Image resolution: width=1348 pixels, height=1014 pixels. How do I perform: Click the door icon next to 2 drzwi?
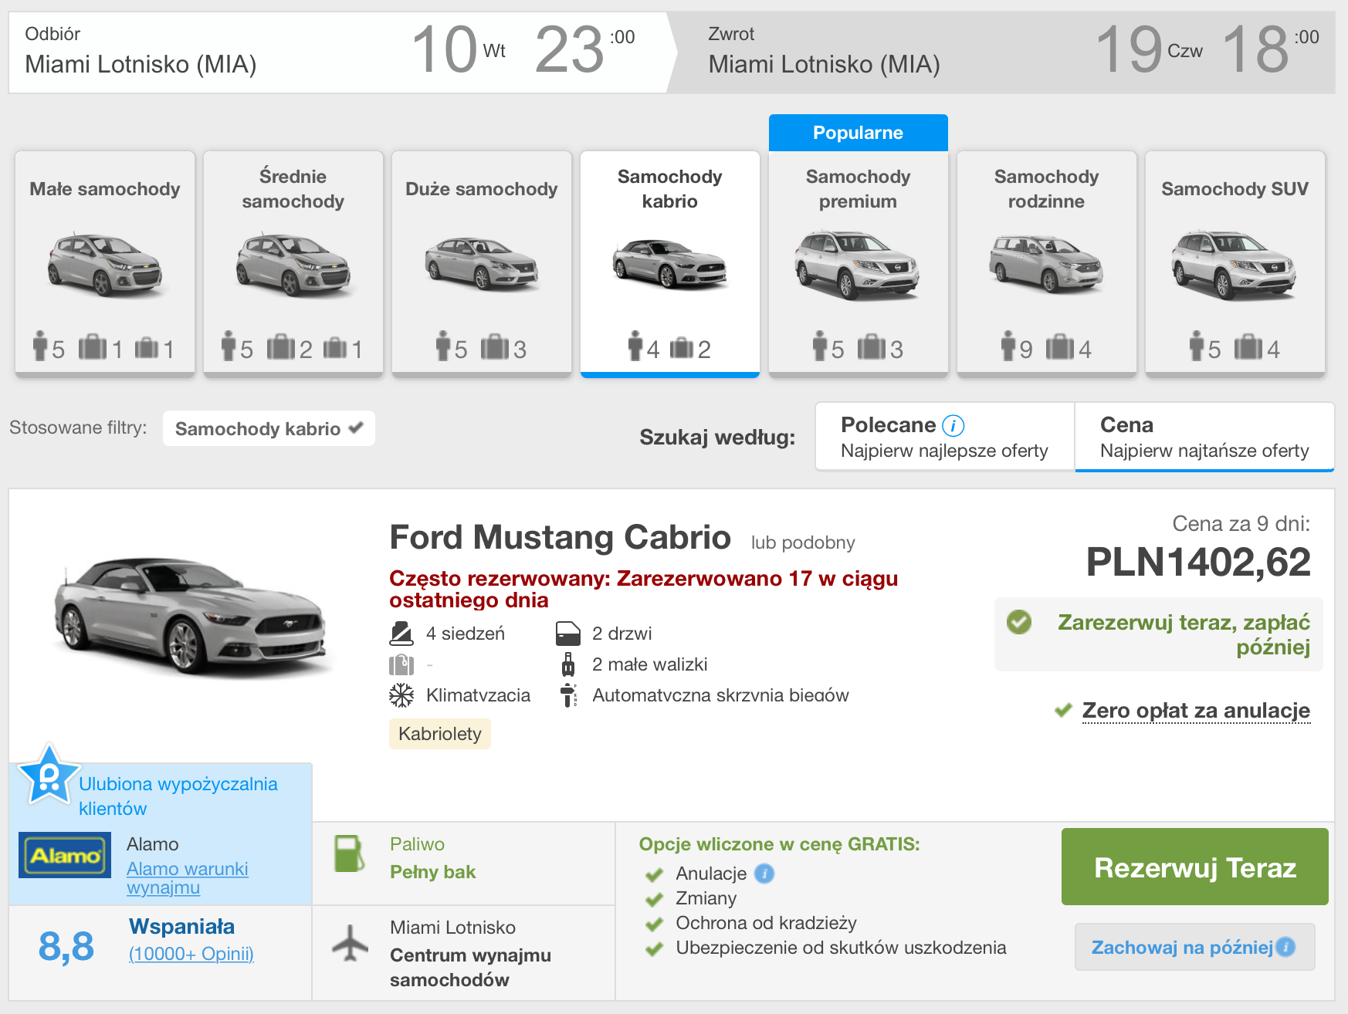tap(567, 634)
